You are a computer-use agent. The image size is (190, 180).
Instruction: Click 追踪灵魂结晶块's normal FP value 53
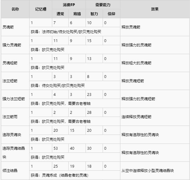click(x=56, y=148)
